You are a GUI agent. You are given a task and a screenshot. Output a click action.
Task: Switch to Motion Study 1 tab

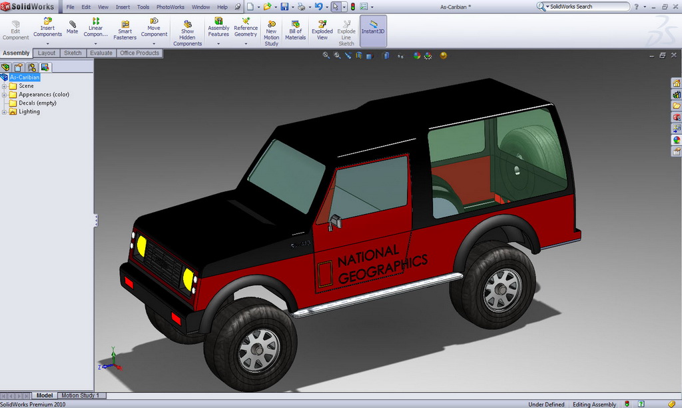click(x=80, y=395)
